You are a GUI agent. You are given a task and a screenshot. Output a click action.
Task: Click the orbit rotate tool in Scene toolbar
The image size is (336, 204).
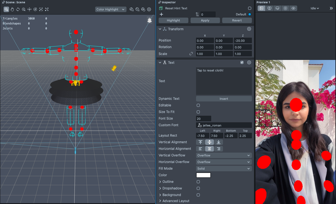tap(18, 9)
